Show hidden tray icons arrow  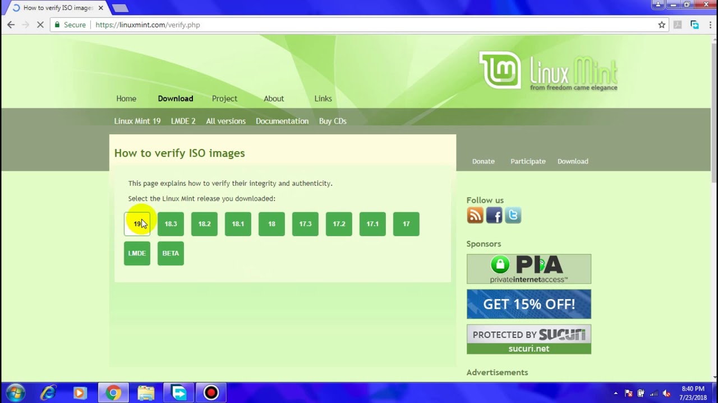pyautogui.click(x=615, y=393)
